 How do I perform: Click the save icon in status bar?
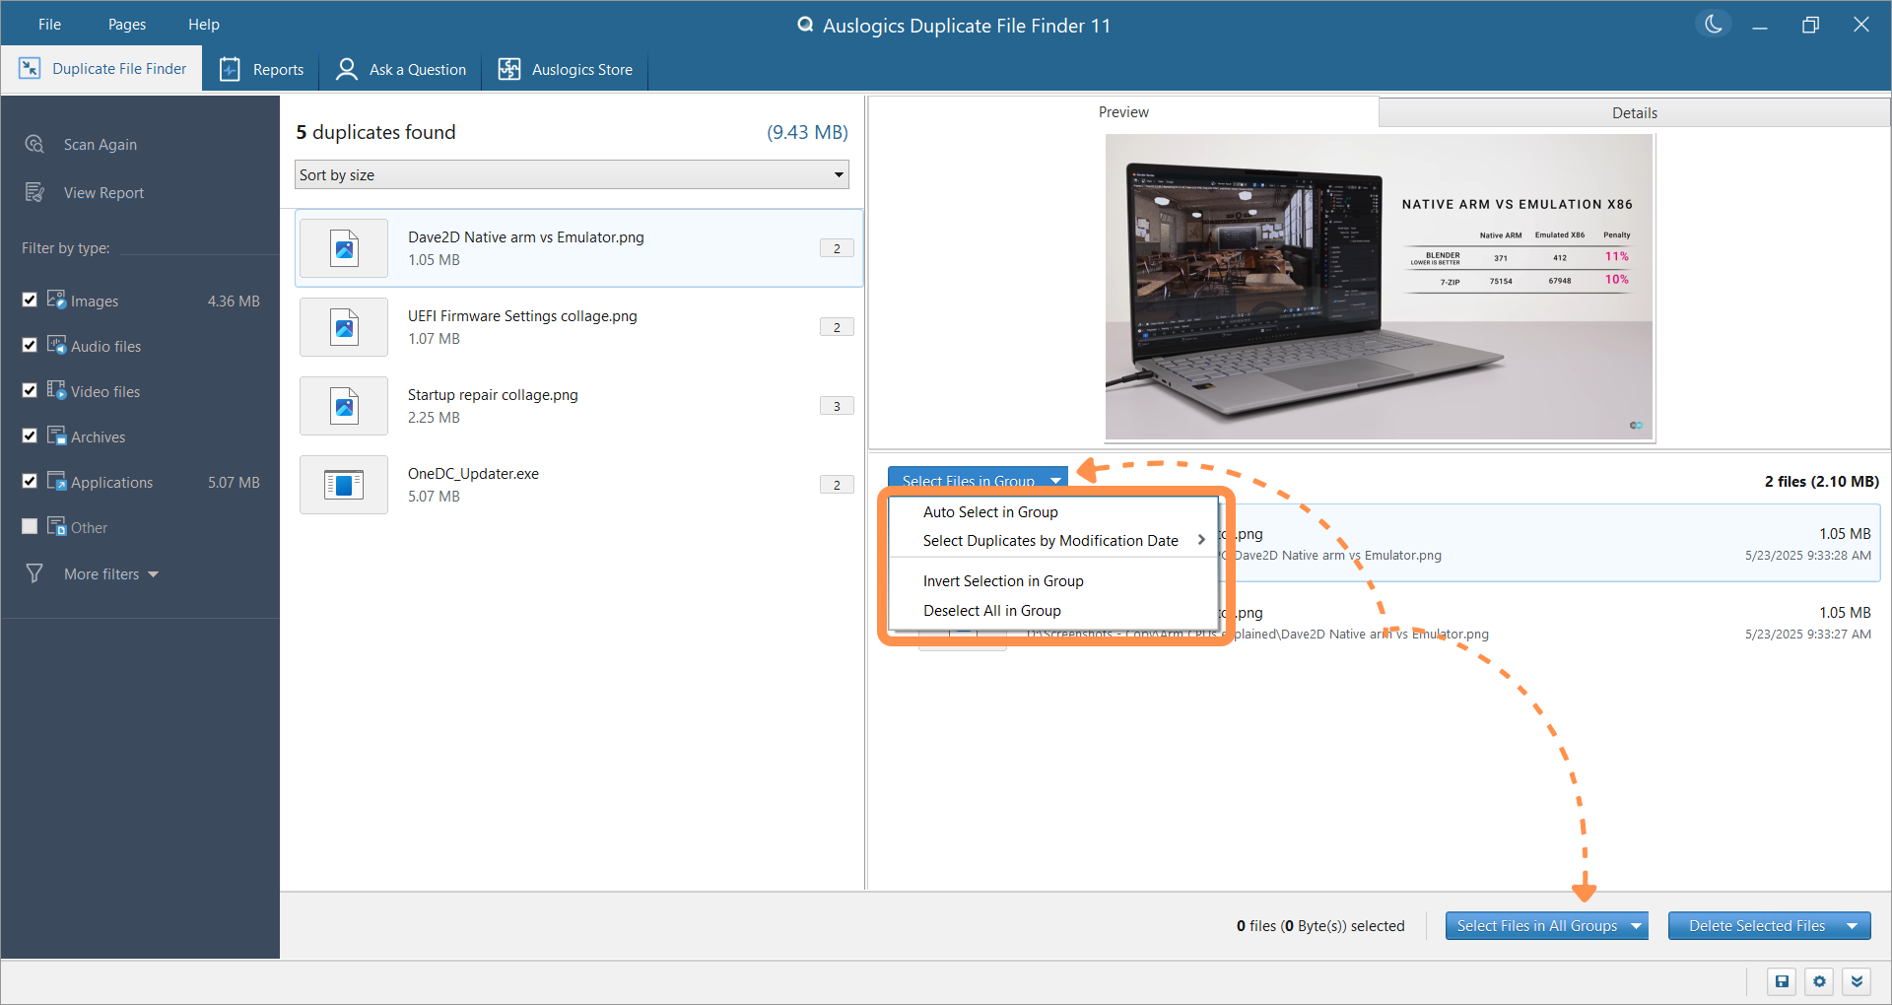coord(1782,981)
